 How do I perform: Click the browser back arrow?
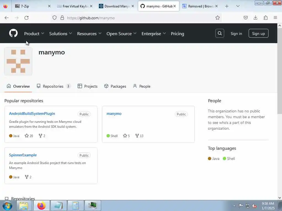tap(7, 18)
